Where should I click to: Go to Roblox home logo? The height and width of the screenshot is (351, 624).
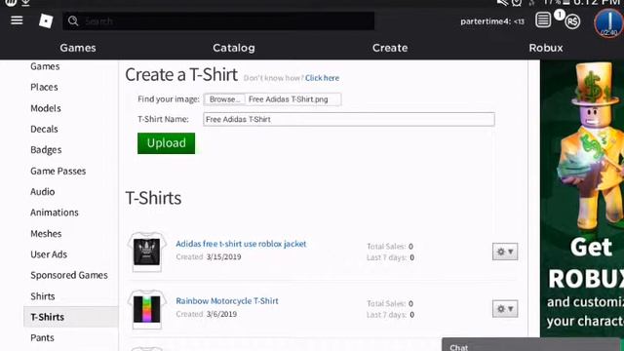pyautogui.click(x=46, y=20)
